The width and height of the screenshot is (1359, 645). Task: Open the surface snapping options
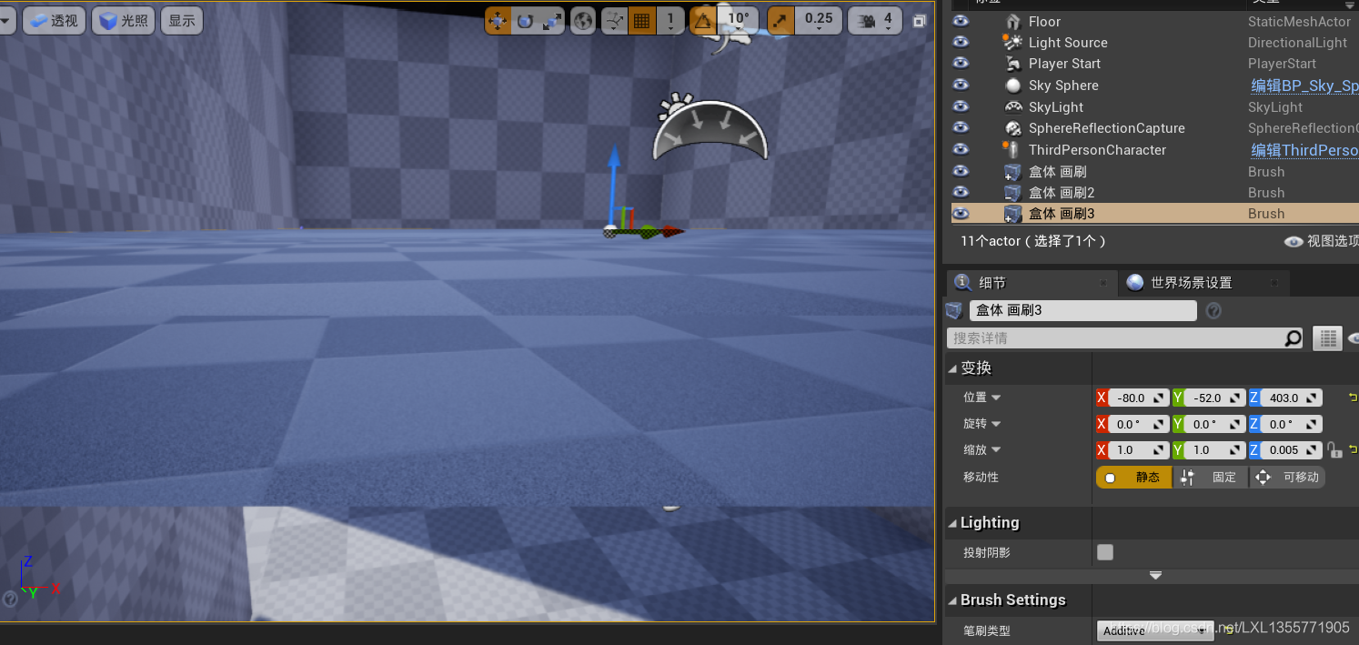615,20
